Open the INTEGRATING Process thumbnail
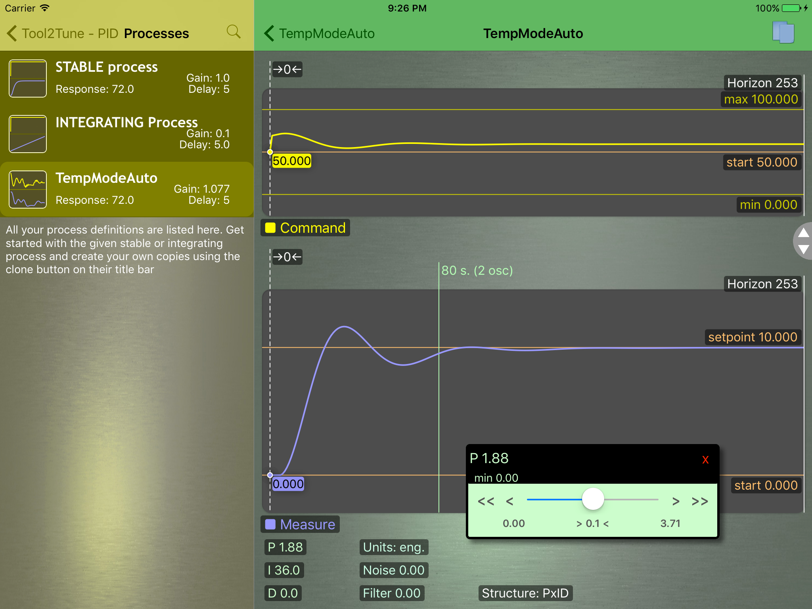The height and width of the screenshot is (609, 812). (x=28, y=134)
